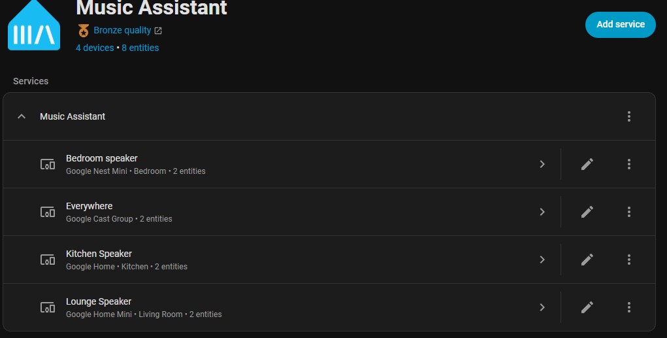Expand Lounge Speaker chevron arrow

[x=542, y=307]
